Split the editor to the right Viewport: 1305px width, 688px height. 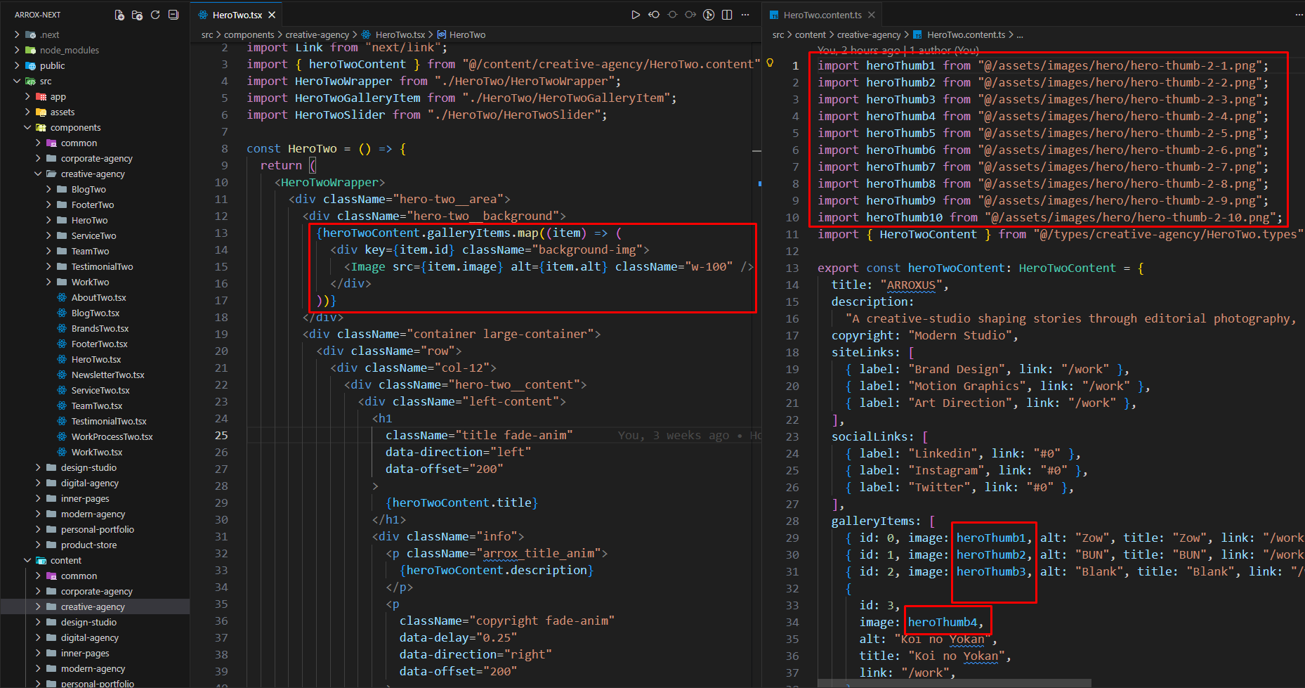point(727,15)
